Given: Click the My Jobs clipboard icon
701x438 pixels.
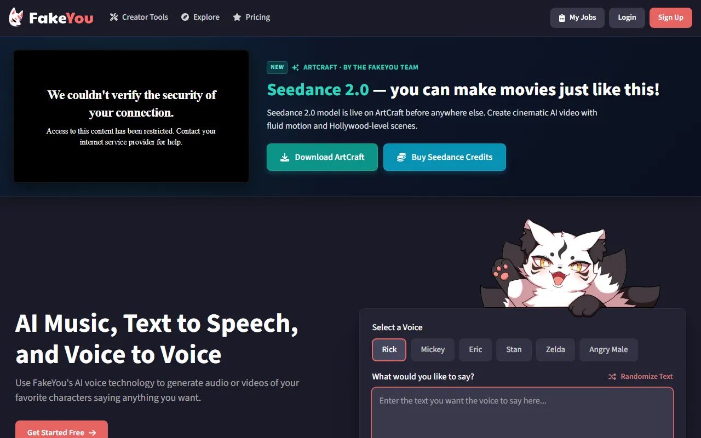Looking at the screenshot, I should click(x=562, y=18).
